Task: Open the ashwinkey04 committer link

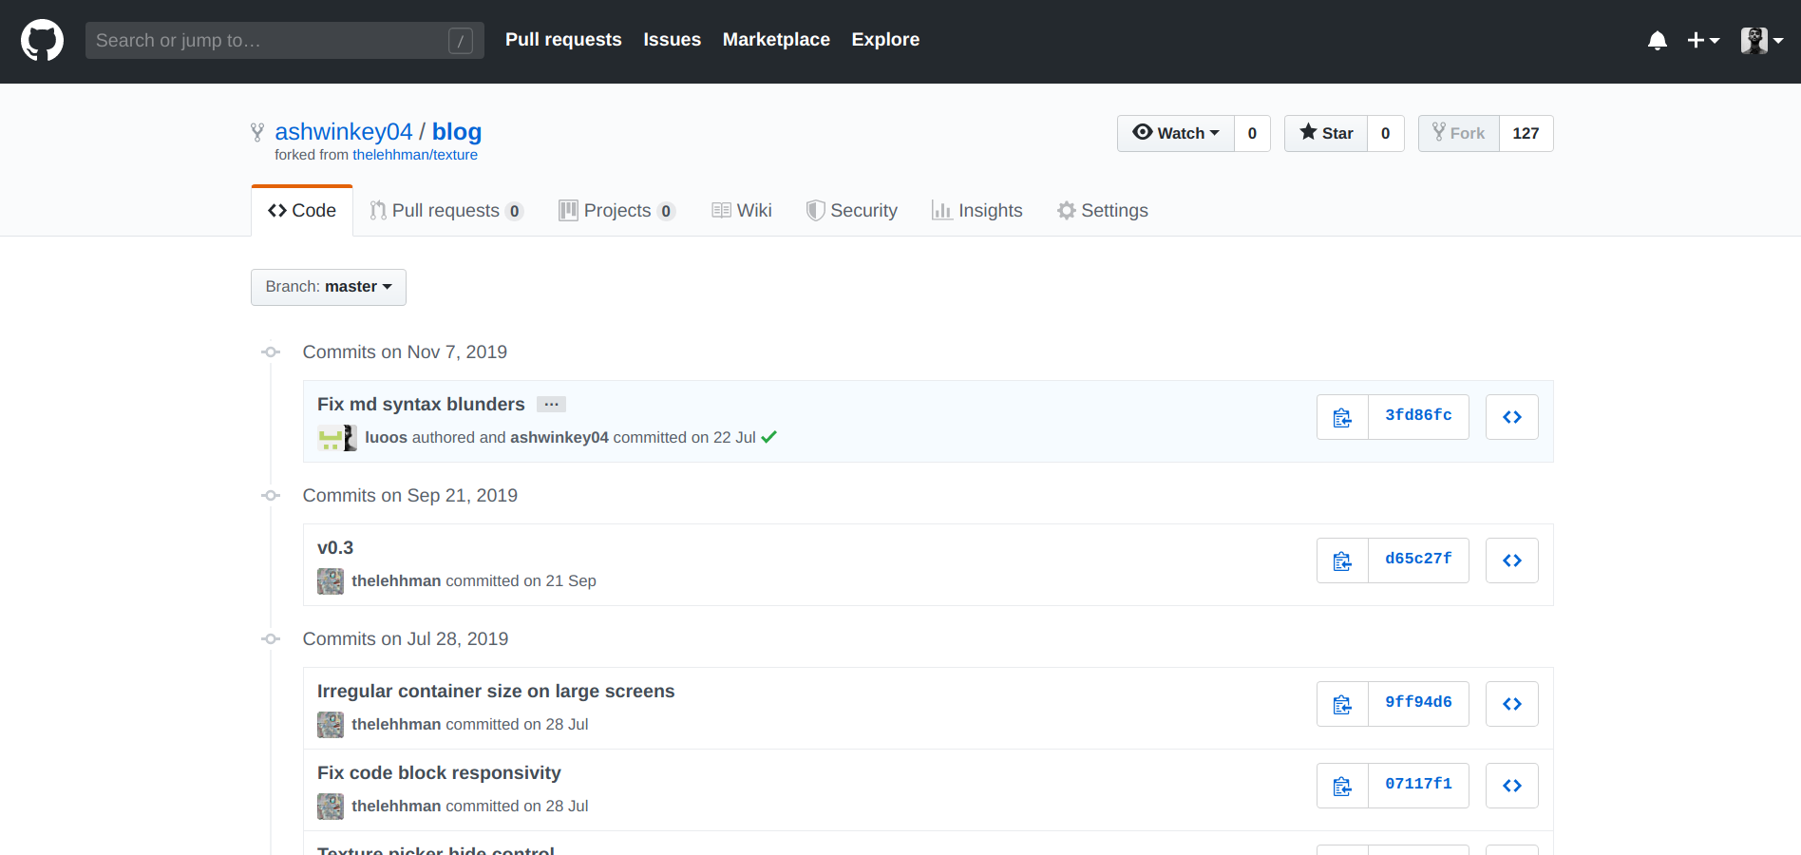Action: [559, 437]
